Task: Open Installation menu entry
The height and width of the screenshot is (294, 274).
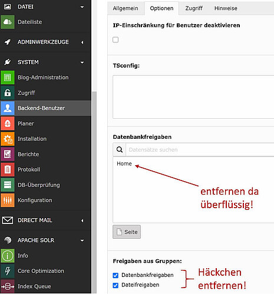Action: (32, 139)
